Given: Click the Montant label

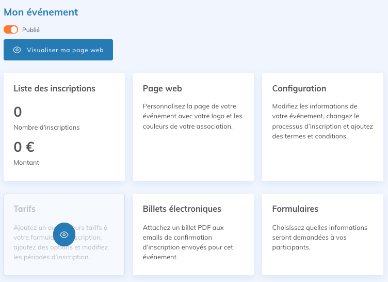Looking at the screenshot, I should (26, 162).
